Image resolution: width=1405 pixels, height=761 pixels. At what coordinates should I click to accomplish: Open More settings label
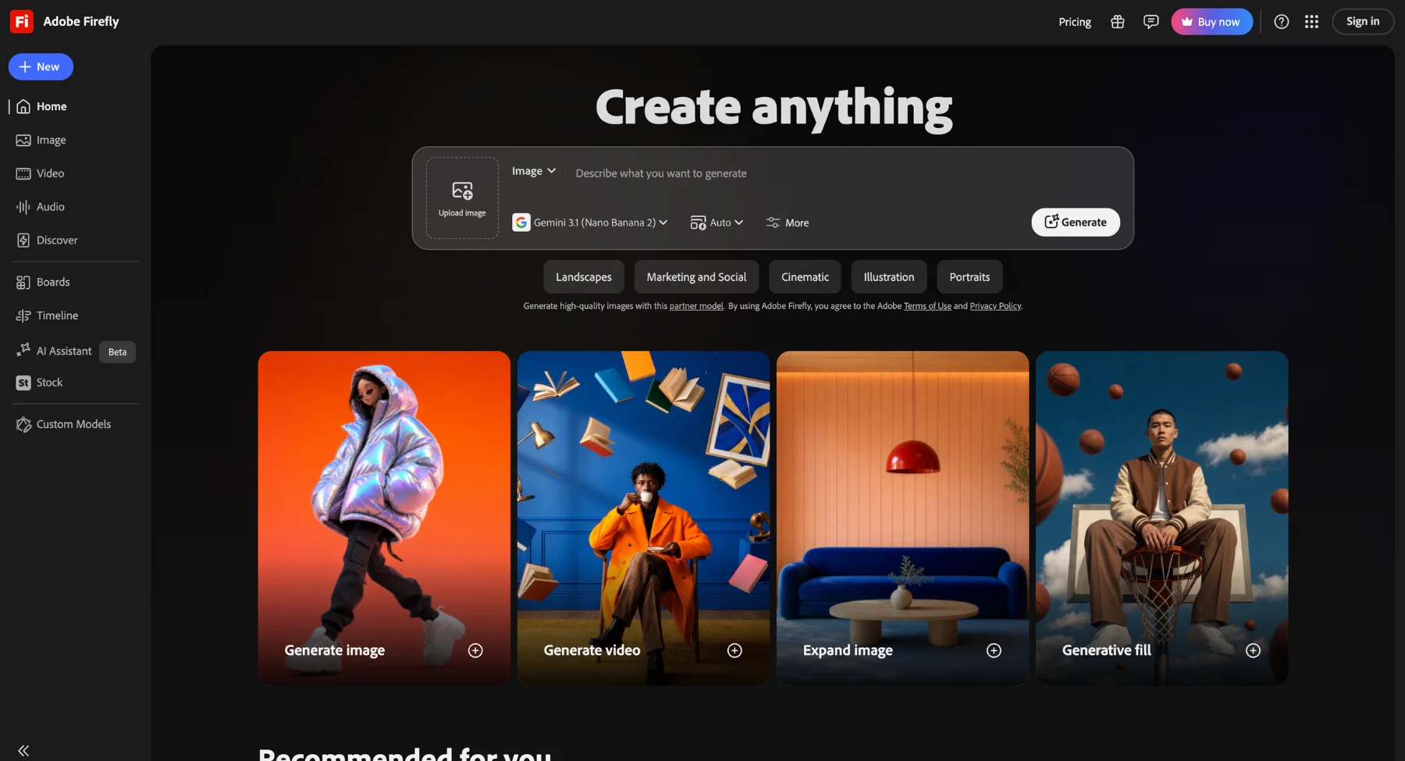(797, 222)
